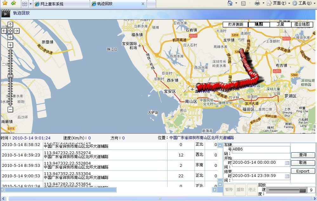Switch map to 混合地图 hybrid view
Viewport: 317px width, 201px height.
pyautogui.click(x=302, y=24)
